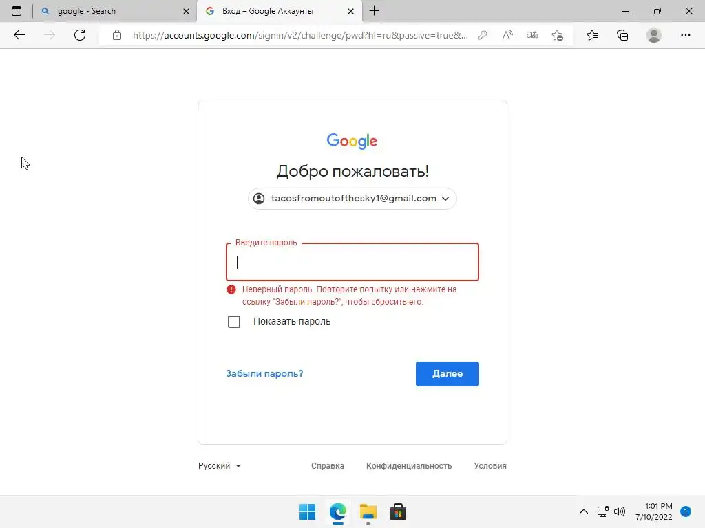Open the tab actions menu icon
Screen dimensions: 705x528
coord(17,11)
